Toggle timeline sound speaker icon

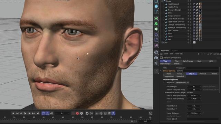click(52, 113)
